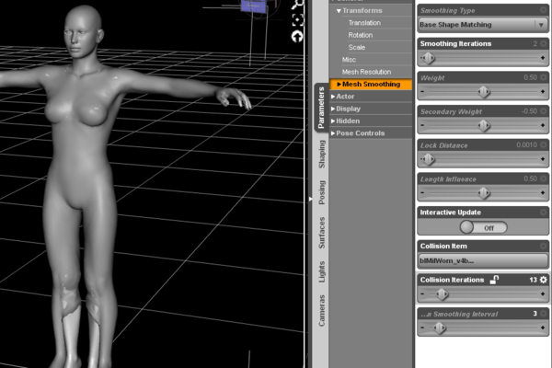Click the Lock Distance slider handle

click(x=428, y=159)
